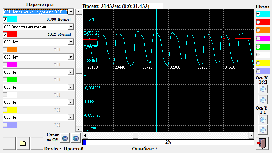Click the Ось X zoom in plus icon
Viewport: 272px width, 153px height.
click(263, 89)
